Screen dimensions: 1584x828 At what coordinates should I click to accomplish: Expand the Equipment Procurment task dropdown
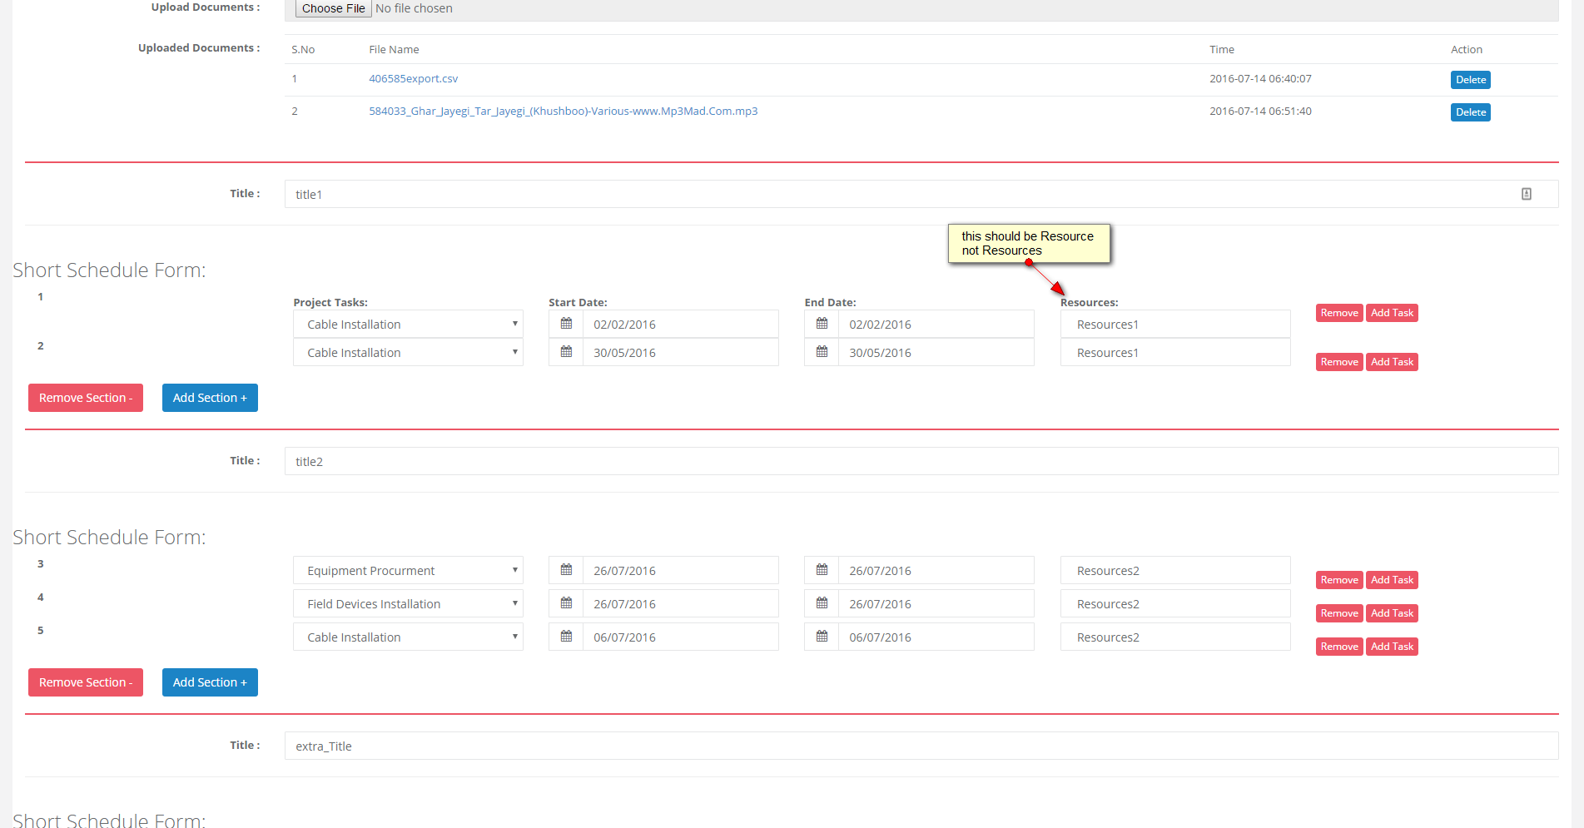point(408,570)
